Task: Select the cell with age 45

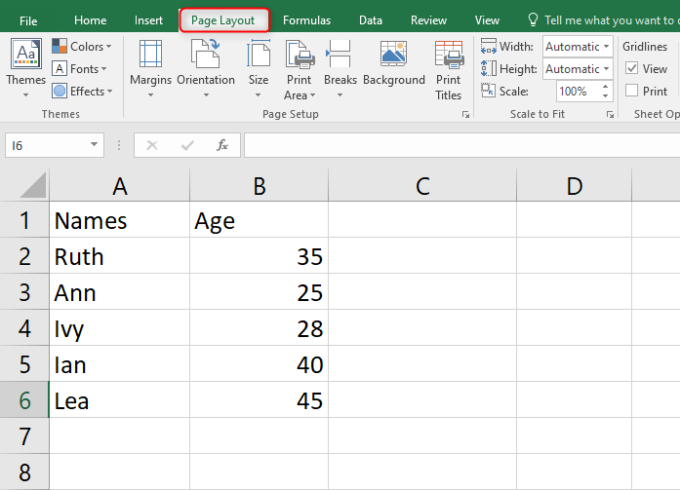Action: (x=259, y=400)
